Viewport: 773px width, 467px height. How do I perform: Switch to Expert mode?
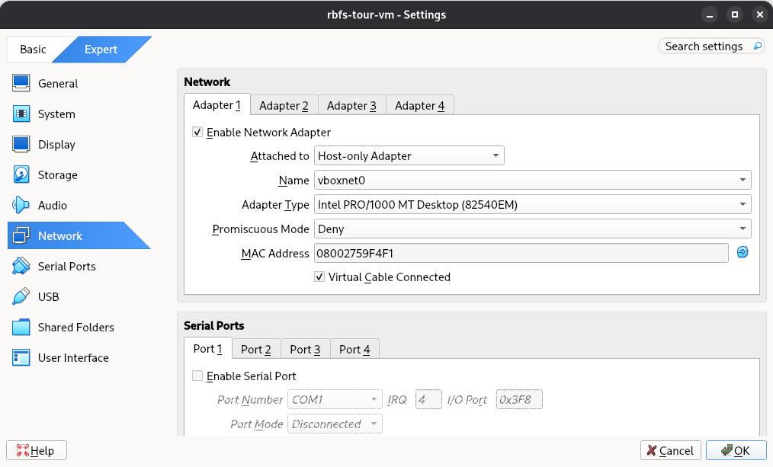100,49
